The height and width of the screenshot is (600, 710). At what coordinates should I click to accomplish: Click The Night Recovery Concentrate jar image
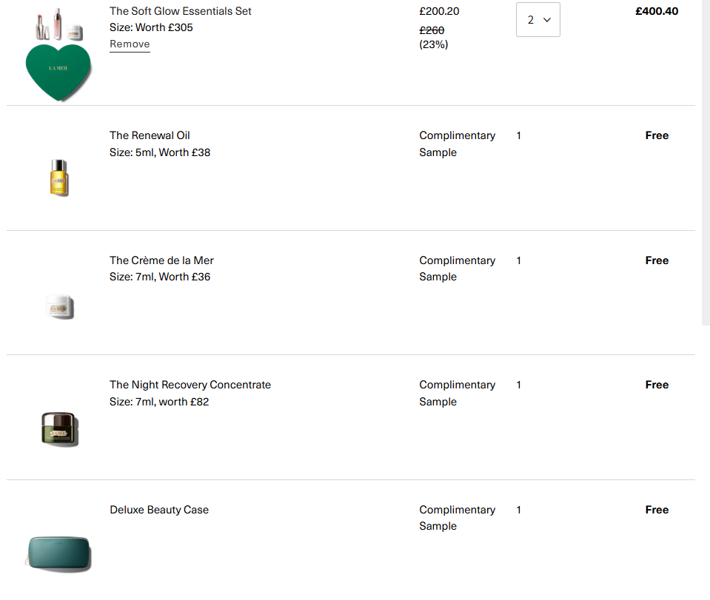tap(59, 428)
